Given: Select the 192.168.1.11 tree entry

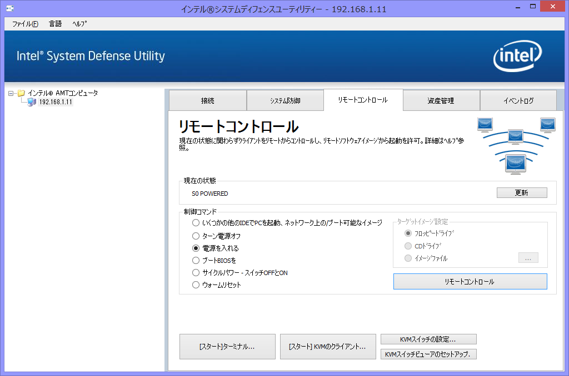Looking at the screenshot, I should [x=56, y=102].
